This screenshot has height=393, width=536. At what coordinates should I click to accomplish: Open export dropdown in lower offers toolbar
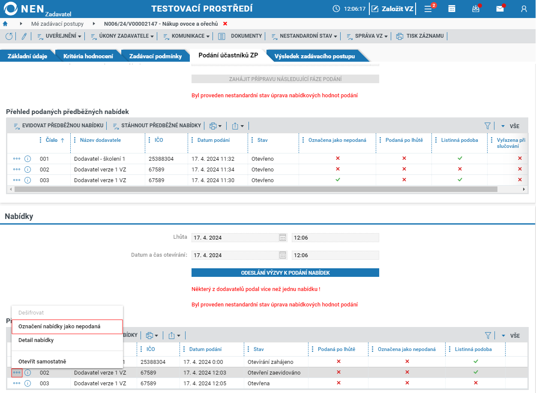click(174, 335)
